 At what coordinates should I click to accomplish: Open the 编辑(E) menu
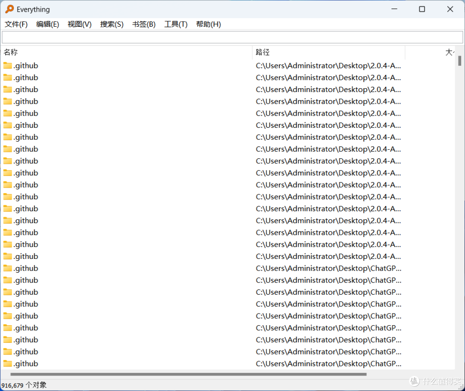pos(47,24)
